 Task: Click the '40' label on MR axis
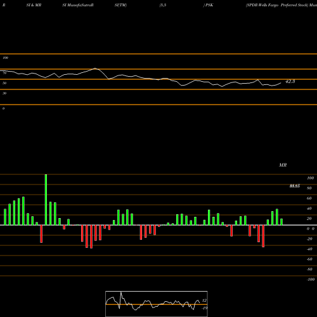[309, 209]
